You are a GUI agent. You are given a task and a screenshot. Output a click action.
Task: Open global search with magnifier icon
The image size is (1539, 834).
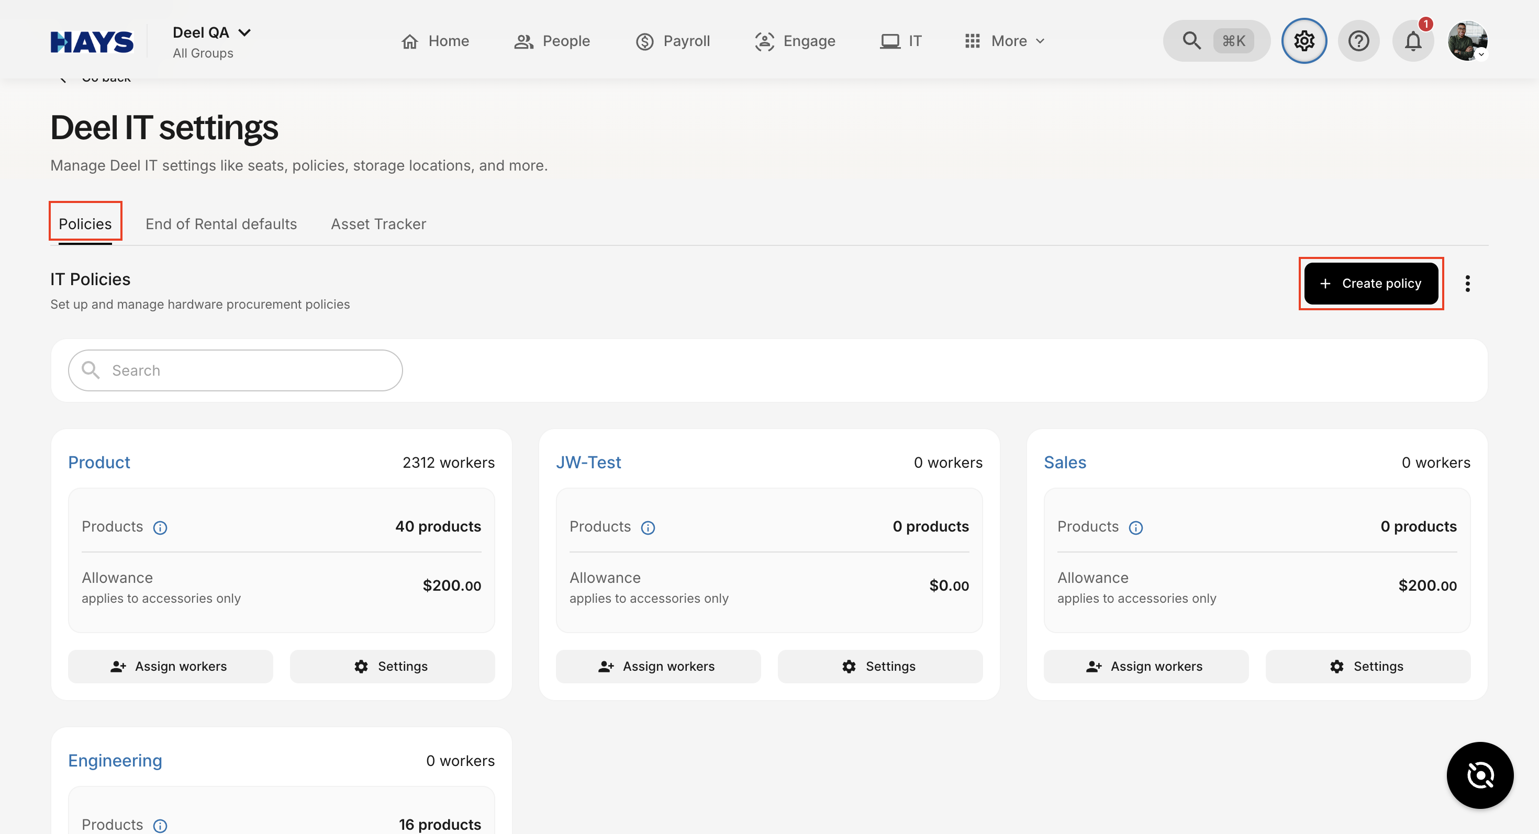pyautogui.click(x=1191, y=41)
